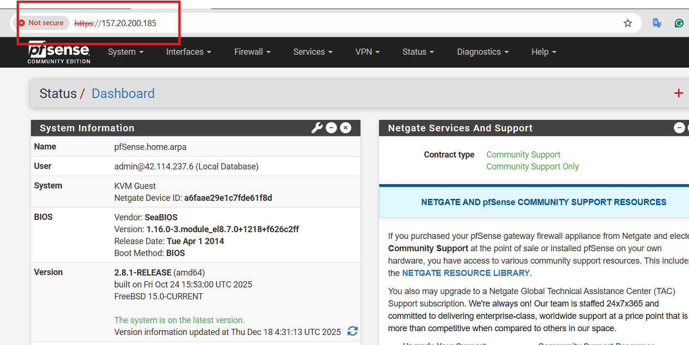689x345 pixels.
Task: Open the Firewall dropdown menu
Action: coord(252,52)
